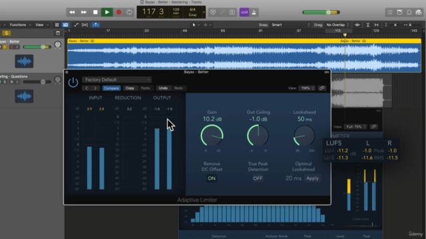Open the secondary crosshair tool menu
426x239 pixels.
(207, 25)
